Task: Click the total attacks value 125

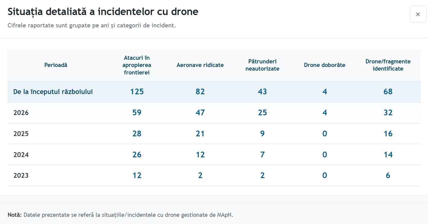Action: pyautogui.click(x=137, y=92)
